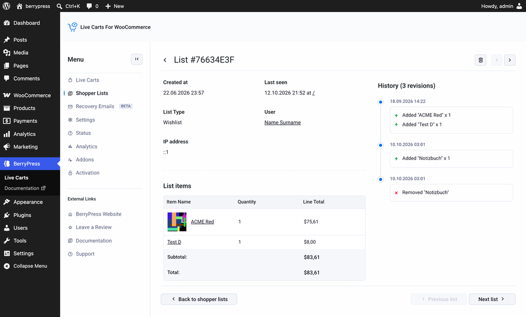Open the Howdy, admin account menu
This screenshot has height=317, width=526.
point(501,6)
